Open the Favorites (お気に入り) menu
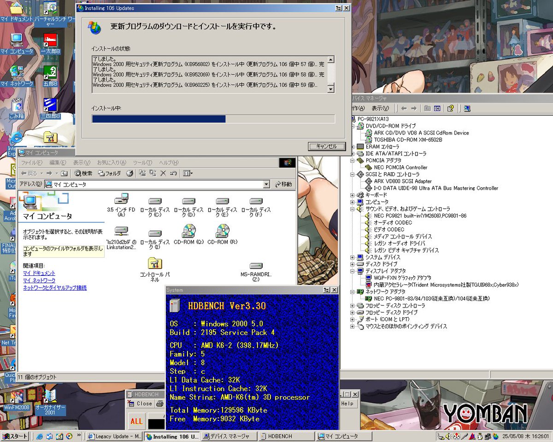 [x=112, y=163]
